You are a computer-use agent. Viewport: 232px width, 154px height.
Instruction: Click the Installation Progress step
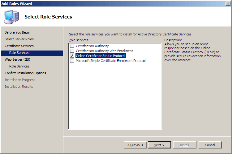pyautogui.click(x=20, y=80)
